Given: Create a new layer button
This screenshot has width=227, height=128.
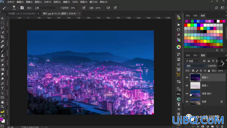Looking at the screenshot, I should 217,126.
